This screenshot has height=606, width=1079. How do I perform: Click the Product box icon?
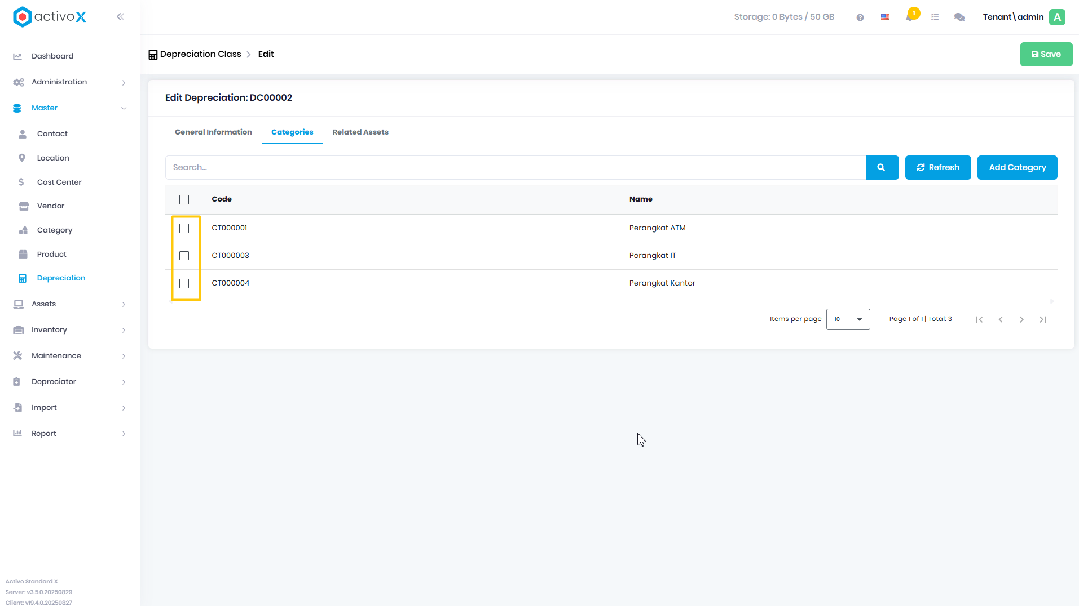coord(23,255)
